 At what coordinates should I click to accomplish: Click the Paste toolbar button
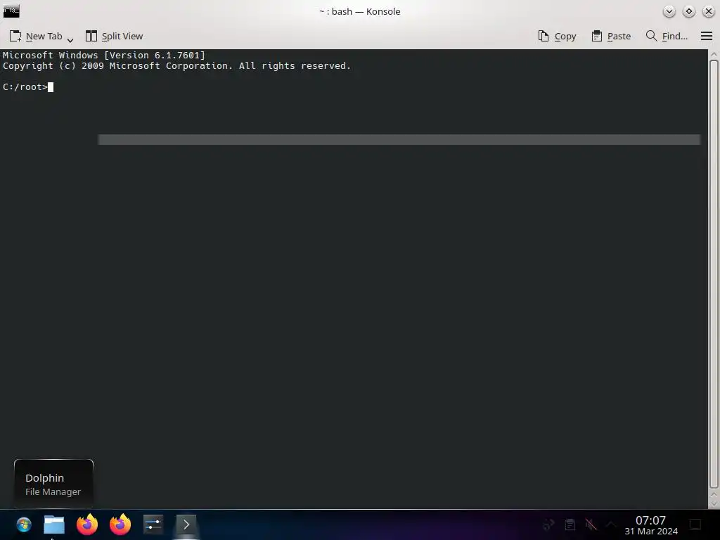[611, 37]
